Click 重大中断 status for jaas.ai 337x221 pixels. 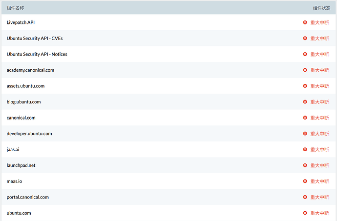pyautogui.click(x=319, y=149)
